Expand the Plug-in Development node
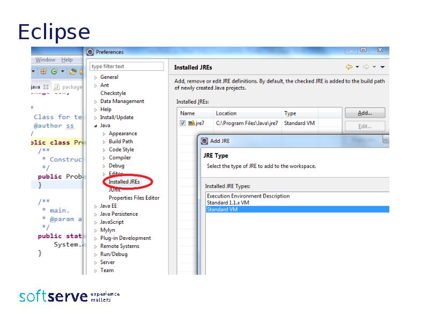Viewport: 429px width, 322px height. (95, 239)
